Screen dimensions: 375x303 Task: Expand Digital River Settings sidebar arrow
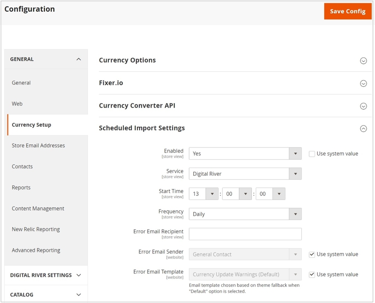pyautogui.click(x=78, y=275)
